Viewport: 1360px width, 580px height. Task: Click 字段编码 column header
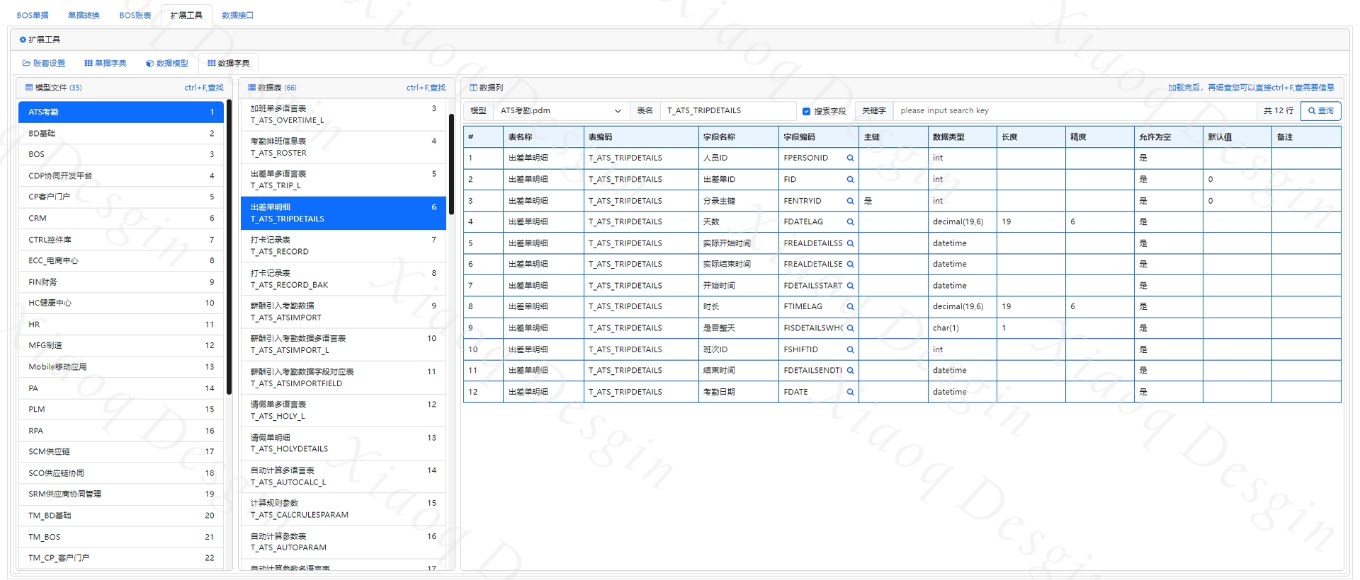(x=818, y=137)
